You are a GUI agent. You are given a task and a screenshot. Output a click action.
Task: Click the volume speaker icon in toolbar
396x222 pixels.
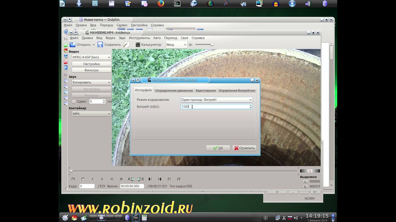190,45
